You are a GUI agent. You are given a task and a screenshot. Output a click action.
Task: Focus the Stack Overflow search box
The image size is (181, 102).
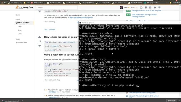coord(57,8)
